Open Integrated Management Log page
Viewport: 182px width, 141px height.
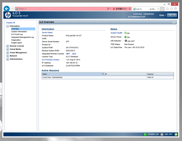pos(22,37)
